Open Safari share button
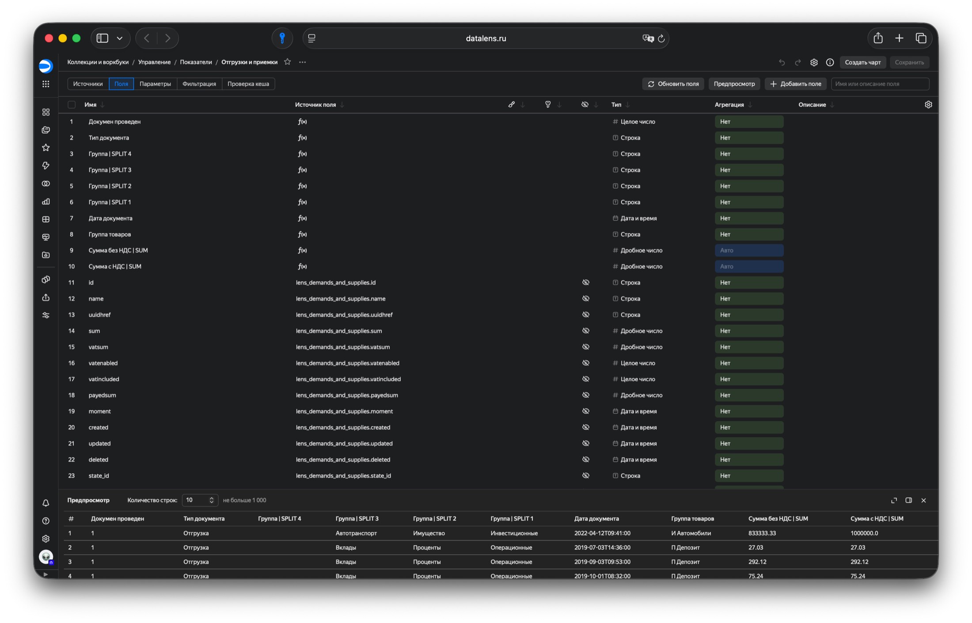The width and height of the screenshot is (972, 623). [878, 38]
